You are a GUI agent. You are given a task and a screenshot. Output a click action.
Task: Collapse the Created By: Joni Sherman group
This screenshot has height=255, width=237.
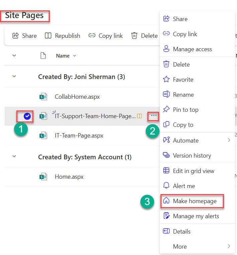(x=14, y=76)
